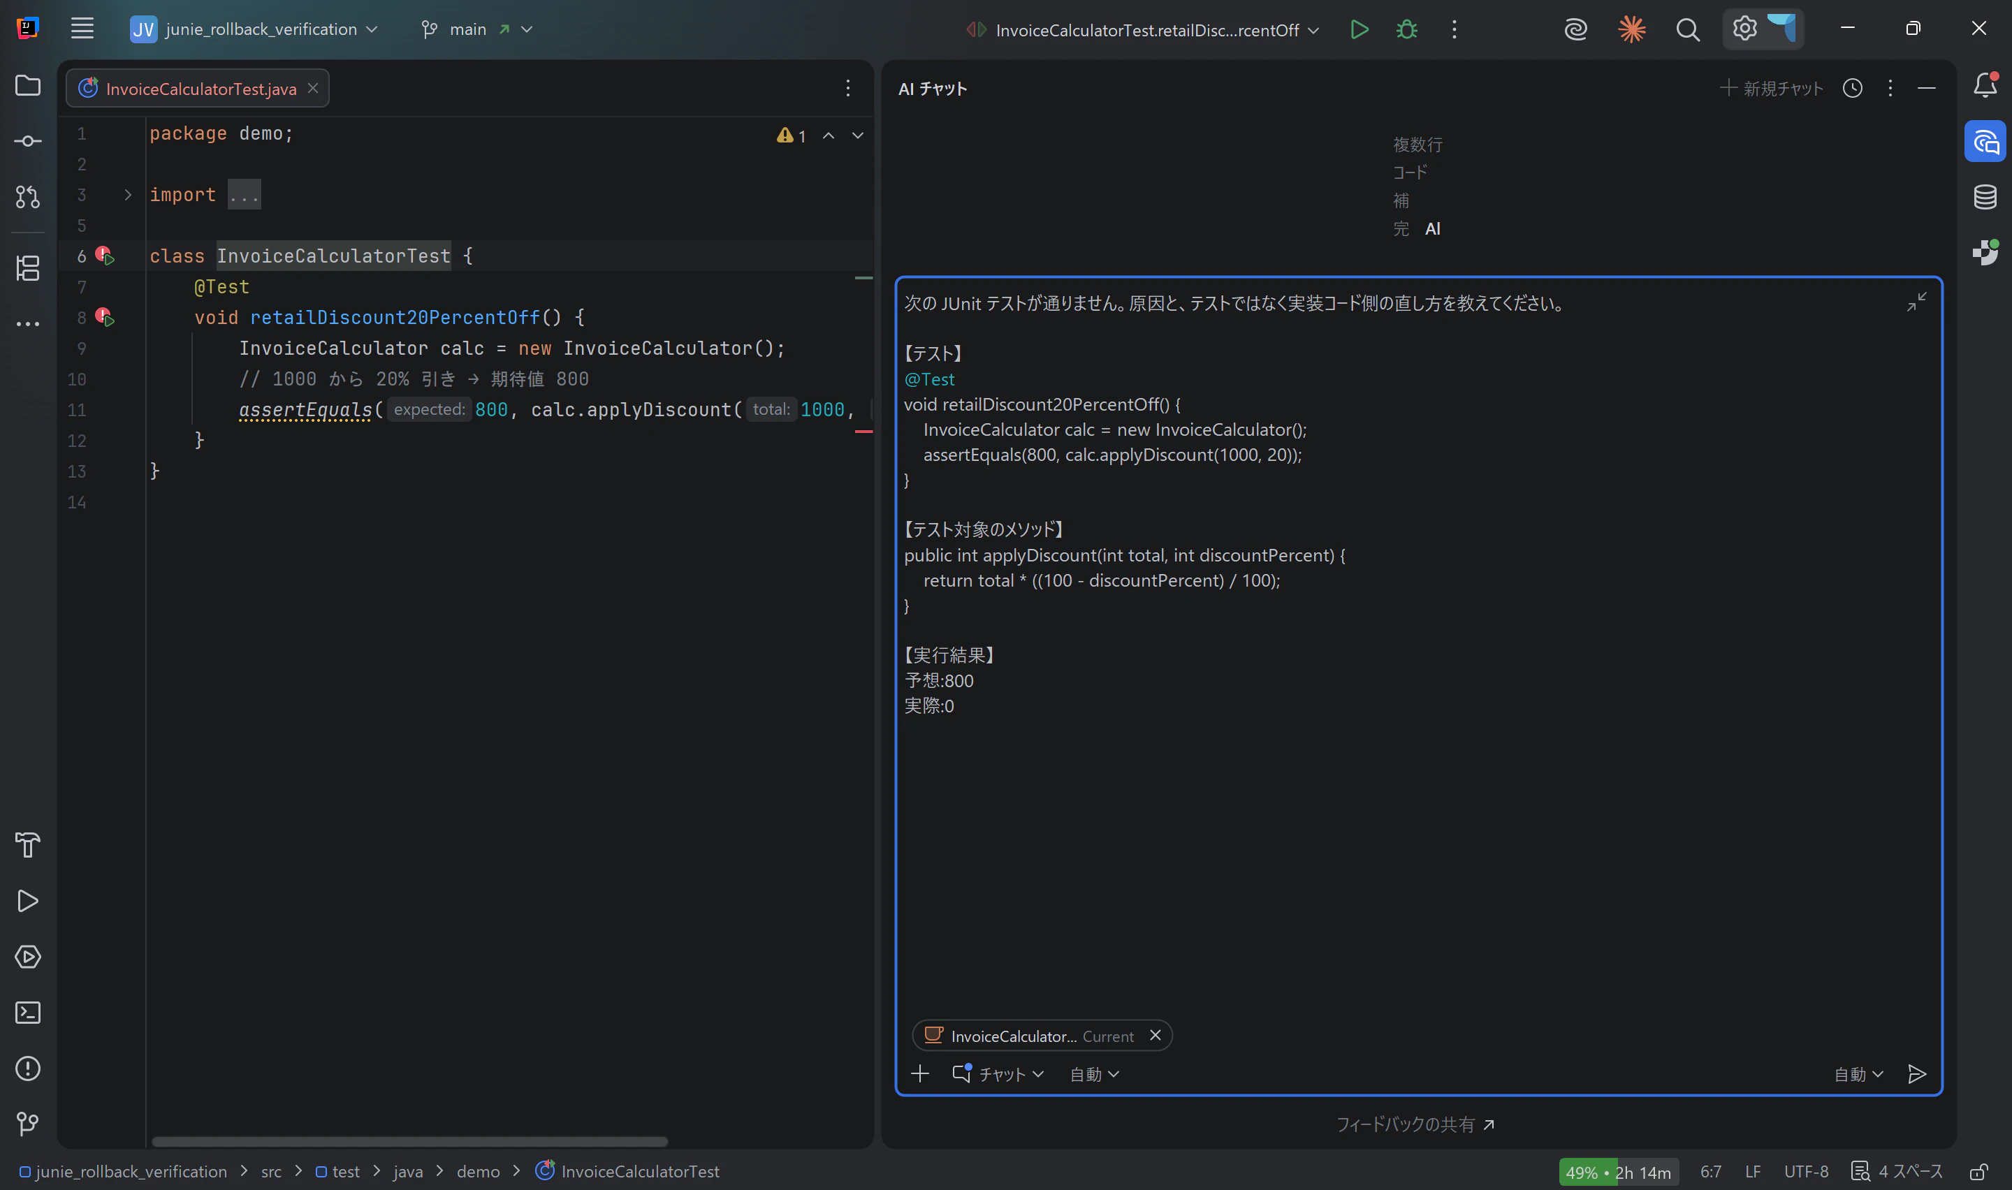
Task: Open the 自動 dropdown next to send
Action: 1858,1075
